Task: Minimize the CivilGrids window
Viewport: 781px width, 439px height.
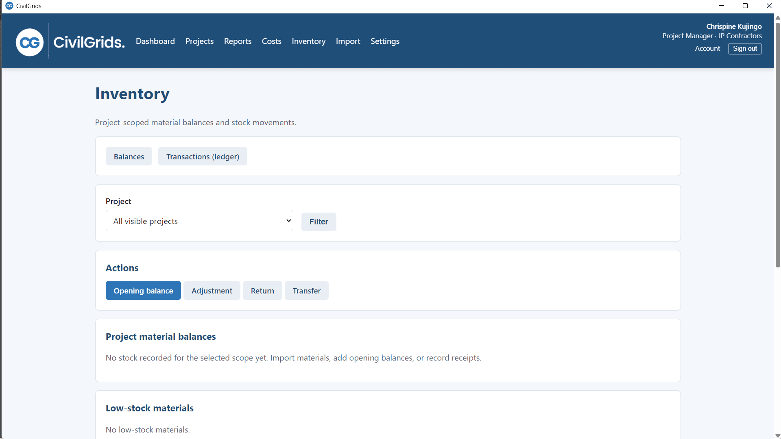Action: (722, 6)
